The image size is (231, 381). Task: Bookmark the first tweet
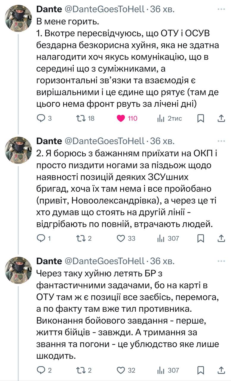click(x=201, y=118)
